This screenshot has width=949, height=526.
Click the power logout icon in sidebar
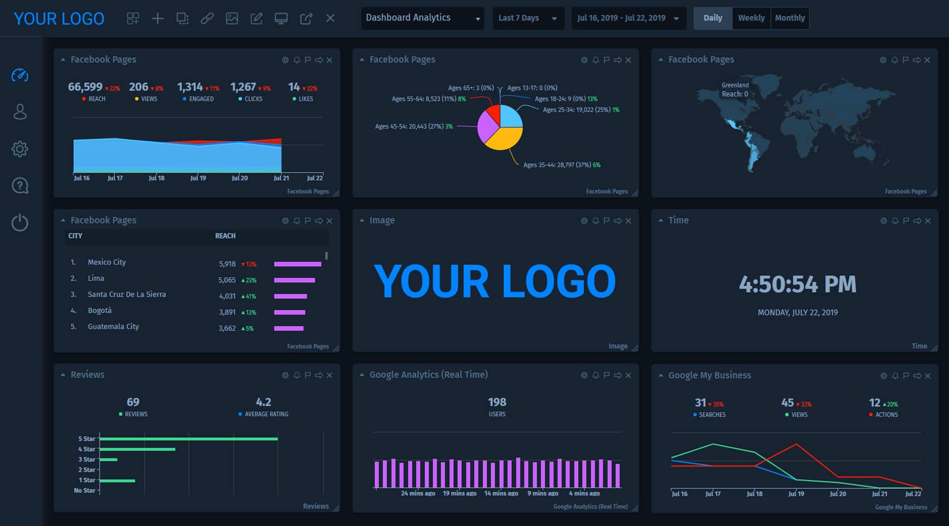[x=20, y=222]
